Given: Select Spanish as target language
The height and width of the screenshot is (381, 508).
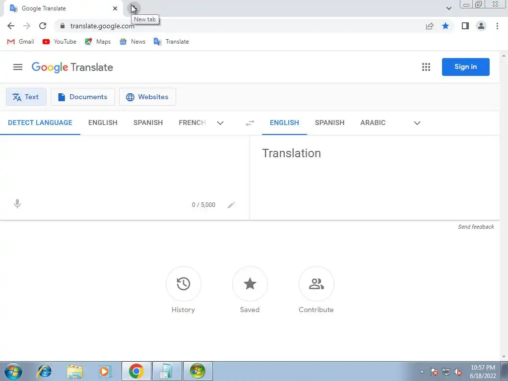Looking at the screenshot, I should (329, 123).
